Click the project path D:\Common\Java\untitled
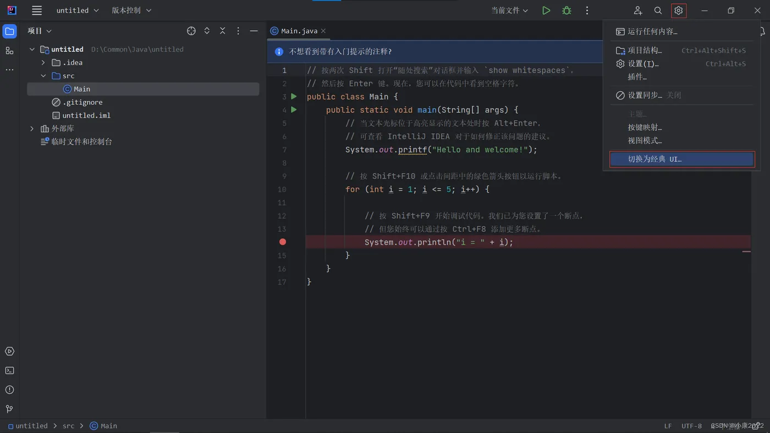 137,49
